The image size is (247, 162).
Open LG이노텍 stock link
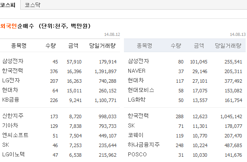click(x=13, y=155)
